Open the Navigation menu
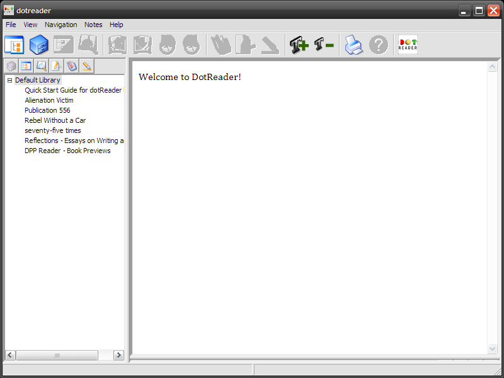Image resolution: width=504 pixels, height=378 pixels. [60, 25]
